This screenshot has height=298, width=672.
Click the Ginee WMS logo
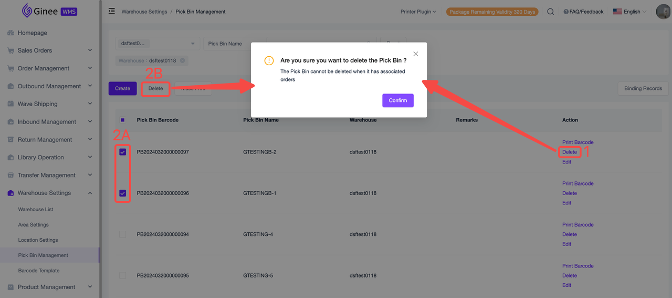pyautogui.click(x=49, y=11)
